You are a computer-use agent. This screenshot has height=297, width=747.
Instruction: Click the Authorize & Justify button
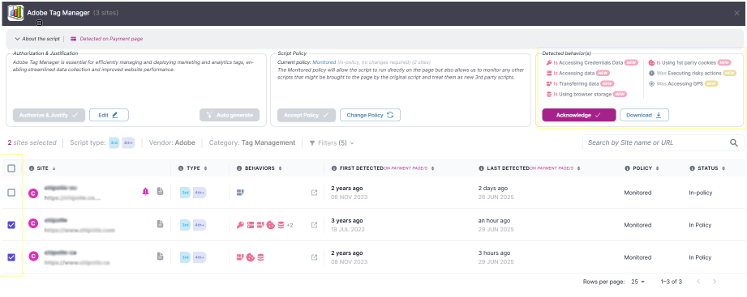click(x=49, y=115)
